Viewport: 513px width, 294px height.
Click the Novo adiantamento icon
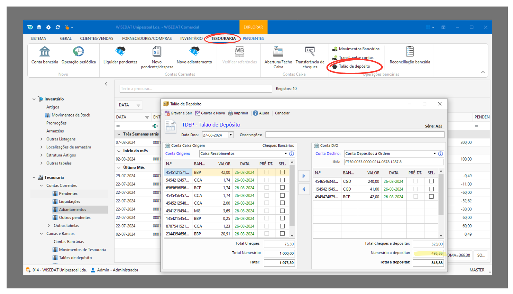click(194, 52)
